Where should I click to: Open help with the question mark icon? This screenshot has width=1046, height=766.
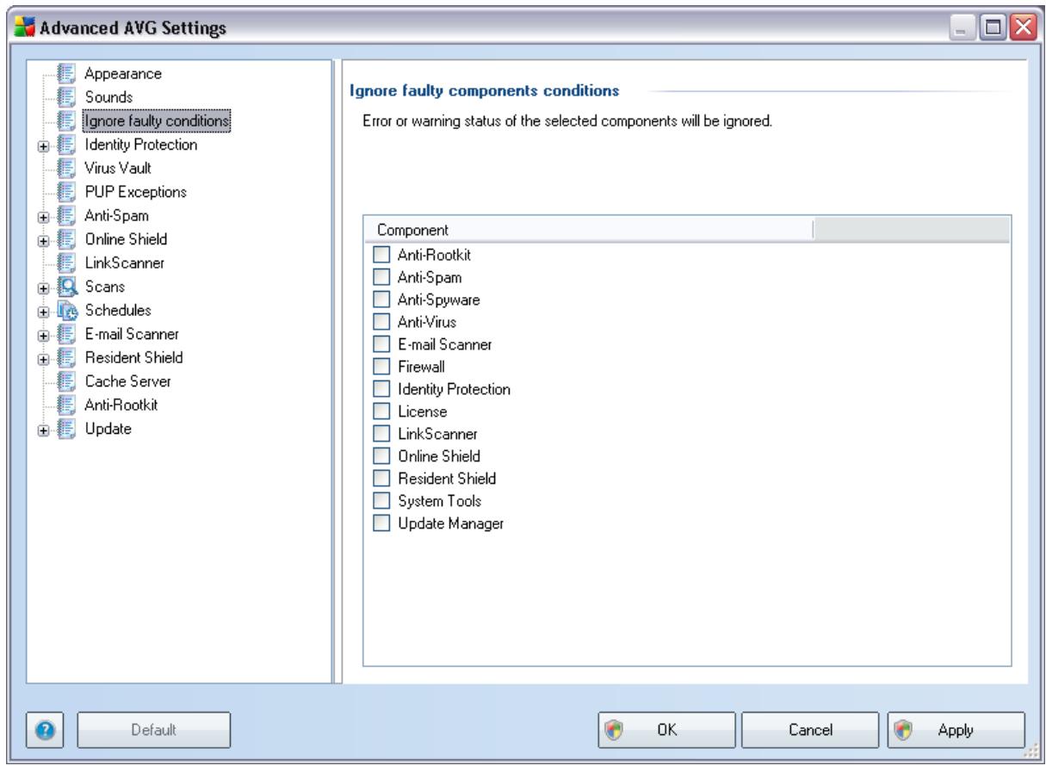46,729
